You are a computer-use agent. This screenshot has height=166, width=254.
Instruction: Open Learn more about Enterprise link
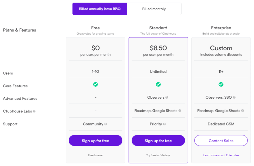[x=221, y=155]
